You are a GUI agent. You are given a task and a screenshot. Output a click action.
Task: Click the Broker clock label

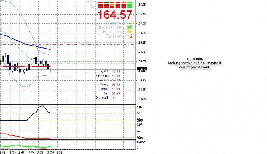pyautogui.click(x=104, y=89)
